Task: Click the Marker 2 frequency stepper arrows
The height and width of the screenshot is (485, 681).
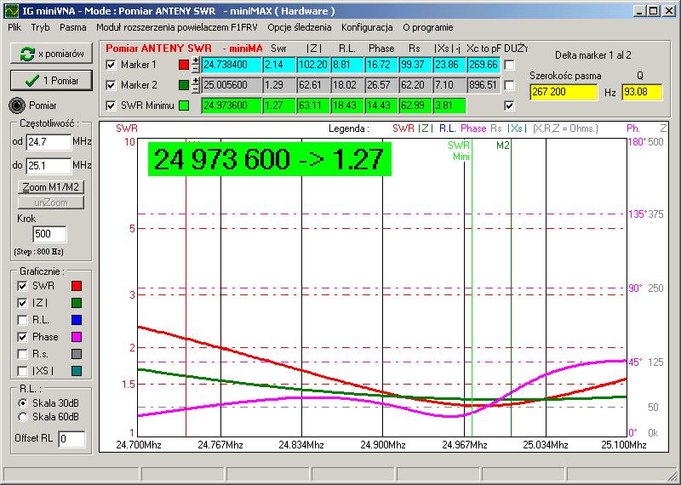Action: pyautogui.click(x=196, y=85)
